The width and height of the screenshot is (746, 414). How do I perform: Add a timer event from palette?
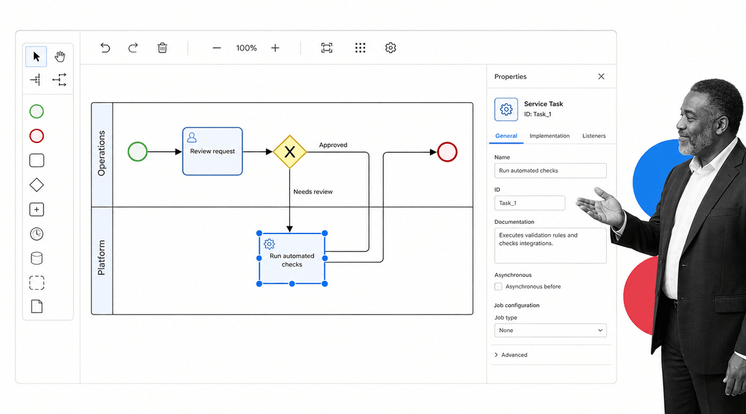pos(37,234)
